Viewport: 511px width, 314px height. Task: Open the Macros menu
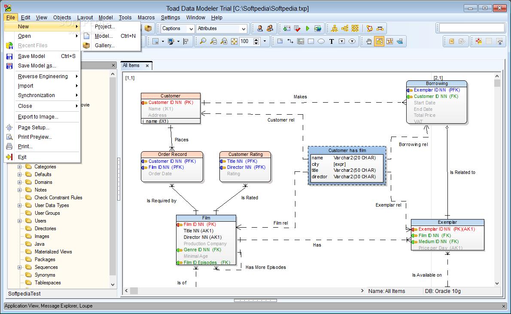tap(146, 18)
